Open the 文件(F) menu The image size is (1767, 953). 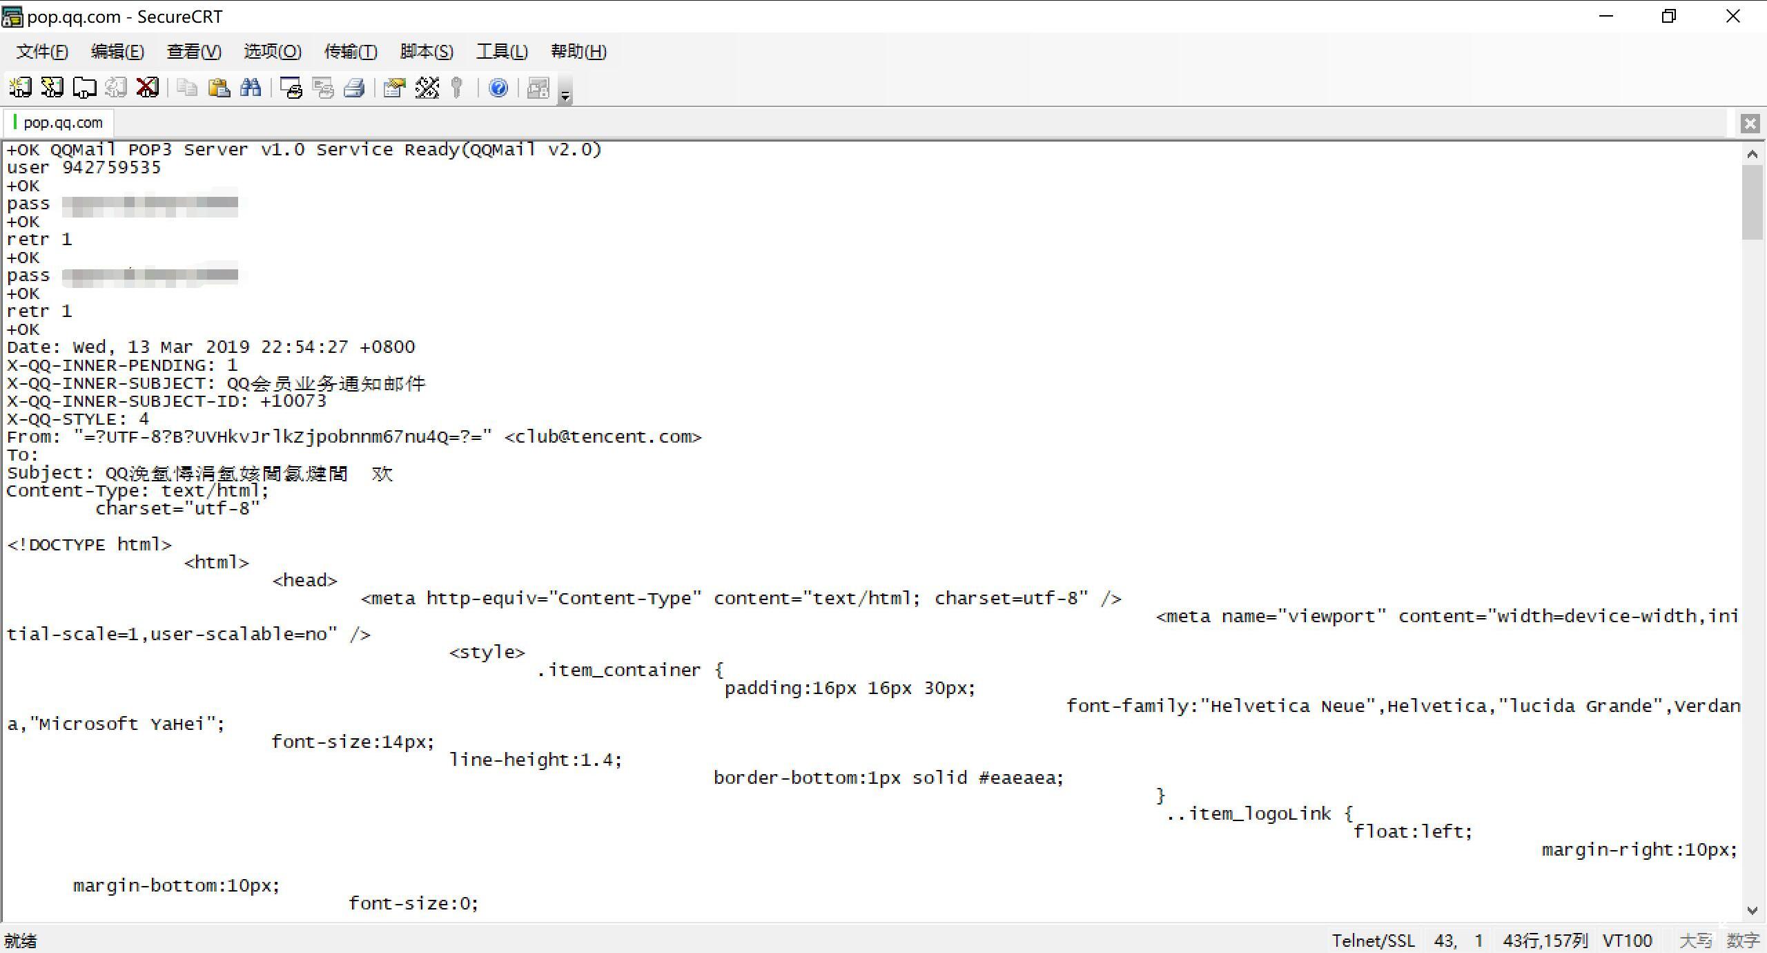pyautogui.click(x=42, y=52)
